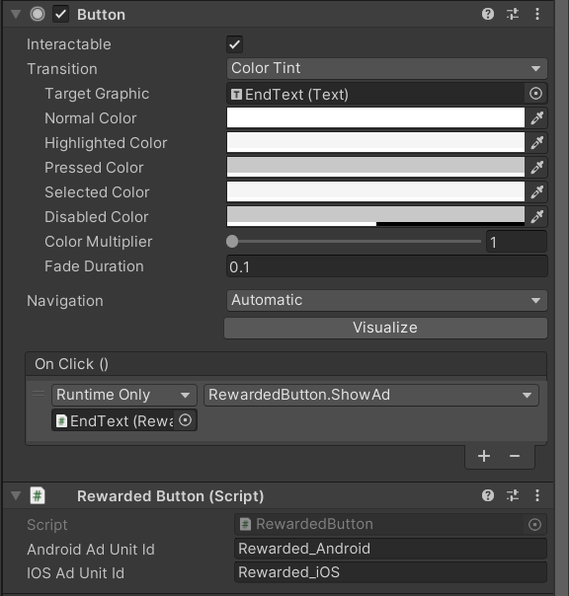569x596 pixels.
Task: Open the Disabled Color swatch
Action: [x=375, y=217]
